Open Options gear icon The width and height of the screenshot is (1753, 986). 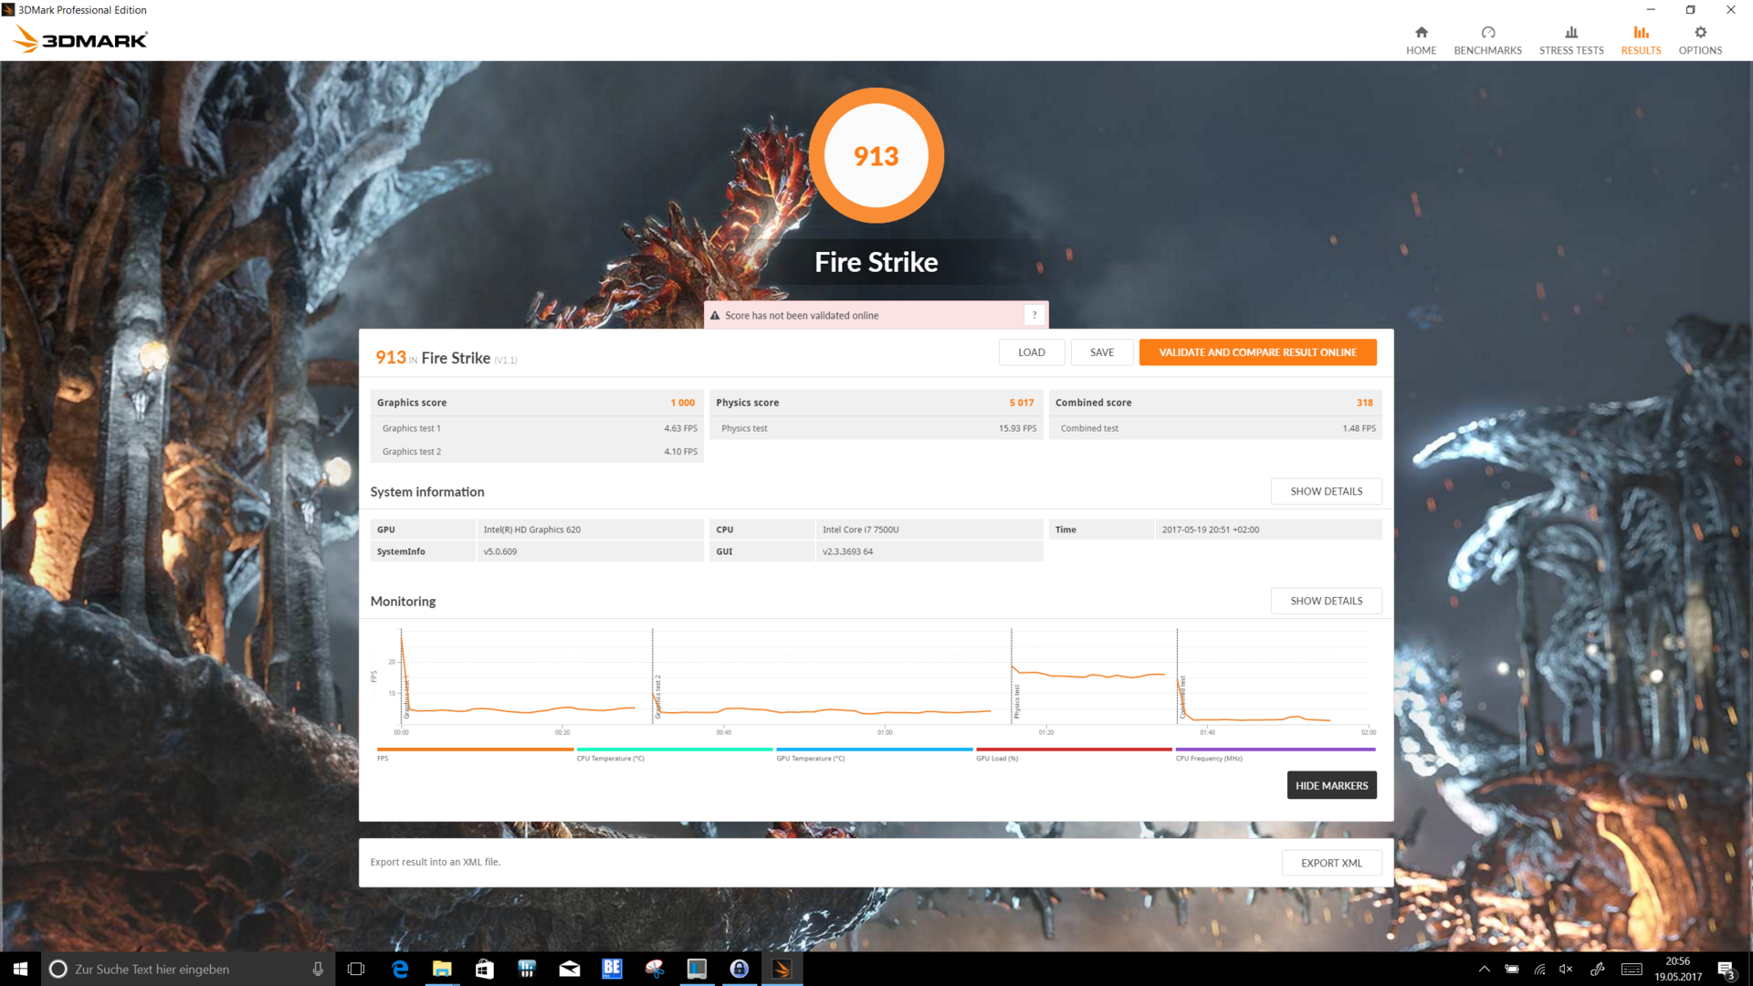click(1699, 33)
